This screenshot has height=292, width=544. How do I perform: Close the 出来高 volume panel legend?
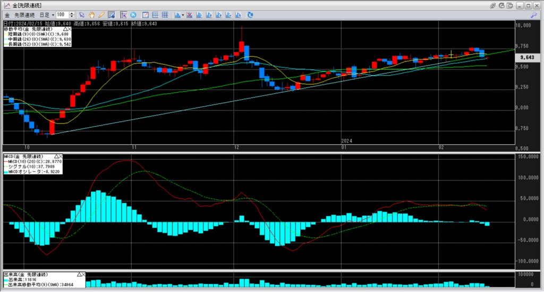pos(83,275)
